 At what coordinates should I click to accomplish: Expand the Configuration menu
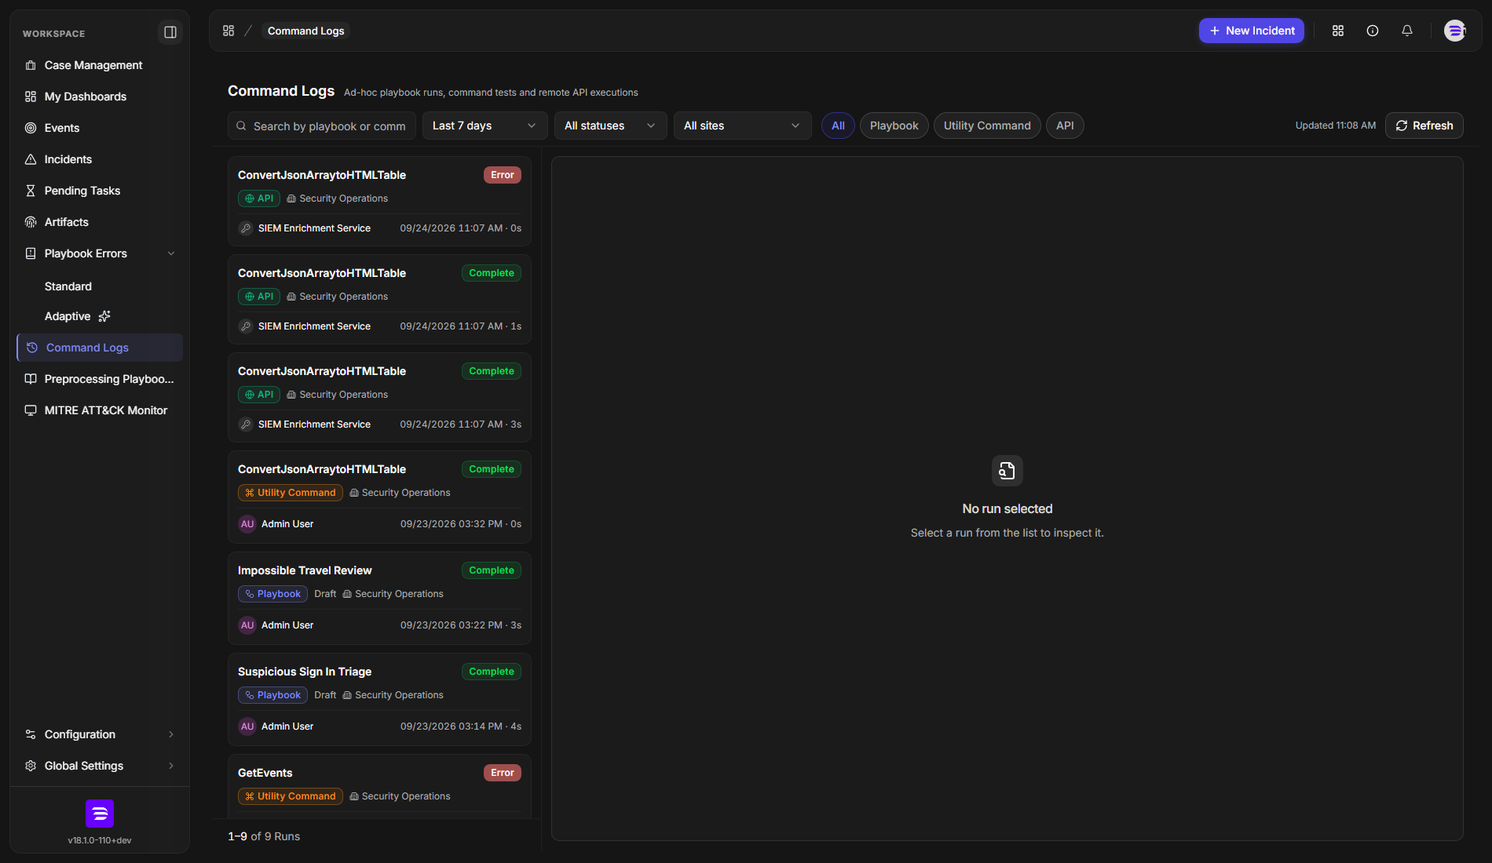(100, 734)
